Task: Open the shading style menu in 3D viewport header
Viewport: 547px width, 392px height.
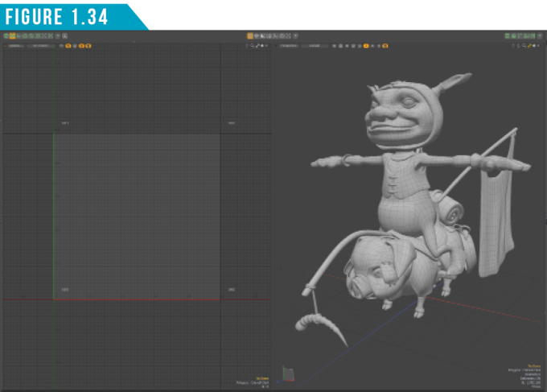Action: click(318, 46)
